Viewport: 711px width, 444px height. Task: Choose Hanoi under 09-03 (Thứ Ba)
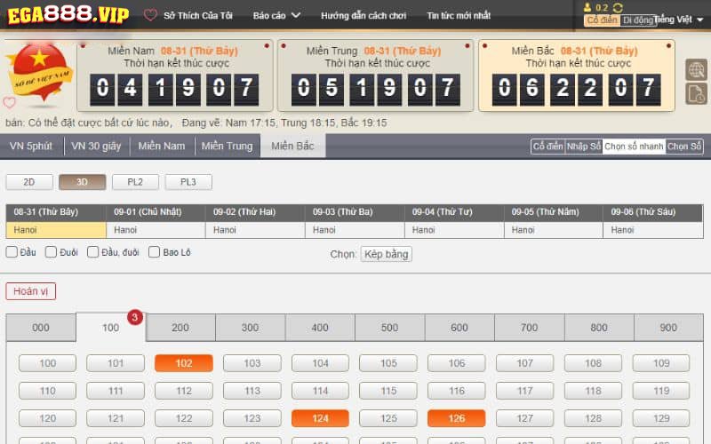click(354, 230)
